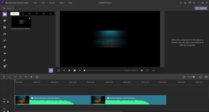Open the shopping cart icon
209x112 pixels.
coord(181,3)
